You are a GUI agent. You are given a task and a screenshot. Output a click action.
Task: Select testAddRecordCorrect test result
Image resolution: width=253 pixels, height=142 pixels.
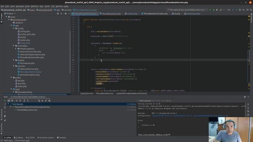click(x=27, y=110)
